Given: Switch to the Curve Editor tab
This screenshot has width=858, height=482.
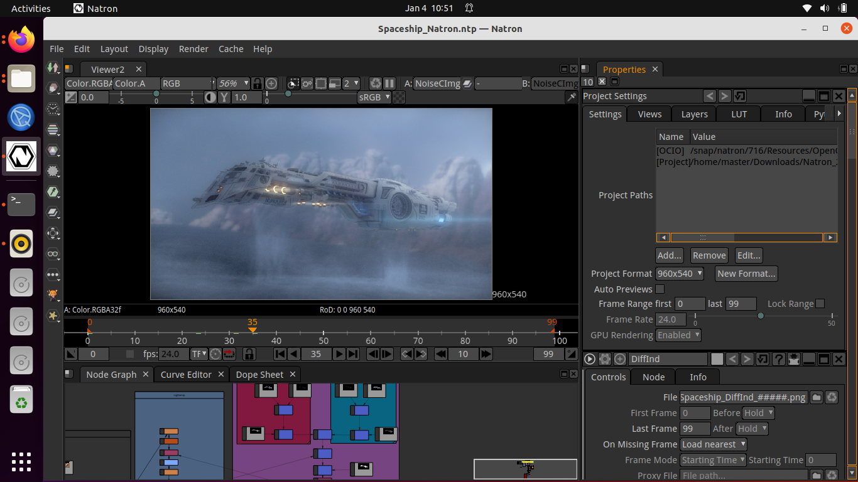Looking at the screenshot, I should (x=186, y=375).
